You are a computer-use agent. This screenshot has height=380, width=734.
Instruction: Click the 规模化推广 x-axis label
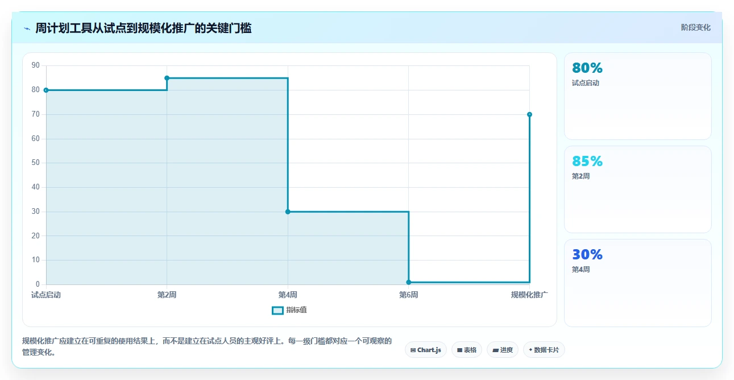529,295
